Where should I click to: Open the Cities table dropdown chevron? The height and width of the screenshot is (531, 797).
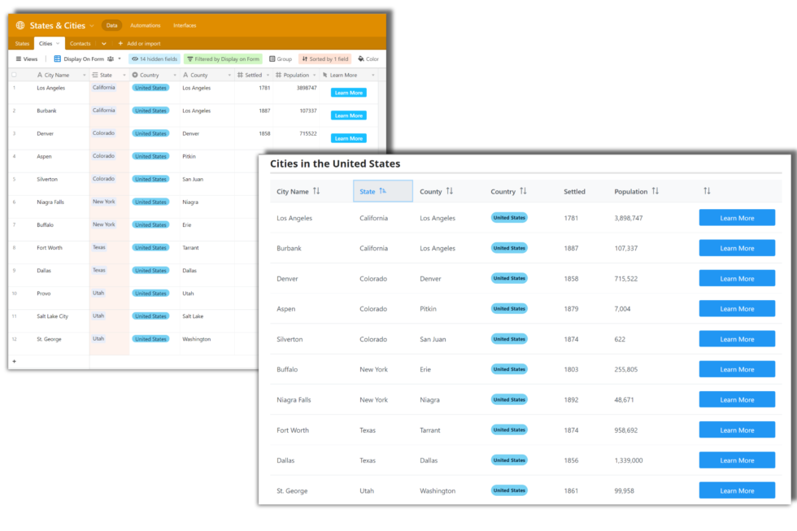57,43
